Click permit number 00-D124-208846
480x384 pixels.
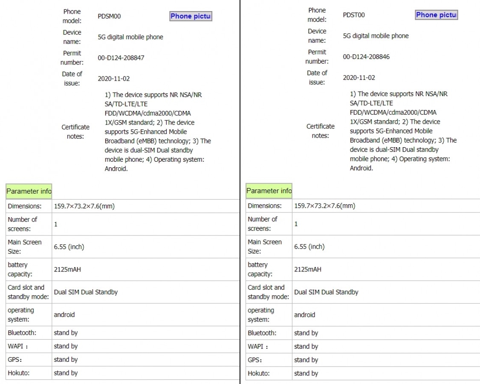[x=366, y=57]
